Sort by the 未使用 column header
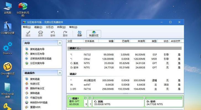The height and width of the screenshot is (110, 201). pyautogui.click(x=138, y=41)
